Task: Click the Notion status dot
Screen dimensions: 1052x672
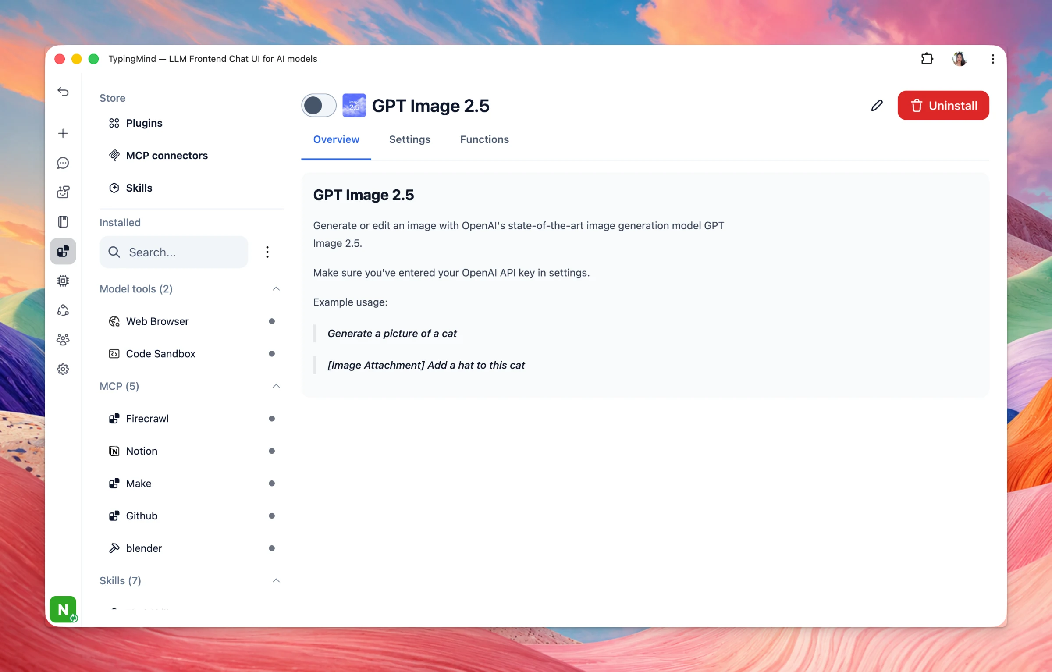Action: click(272, 451)
